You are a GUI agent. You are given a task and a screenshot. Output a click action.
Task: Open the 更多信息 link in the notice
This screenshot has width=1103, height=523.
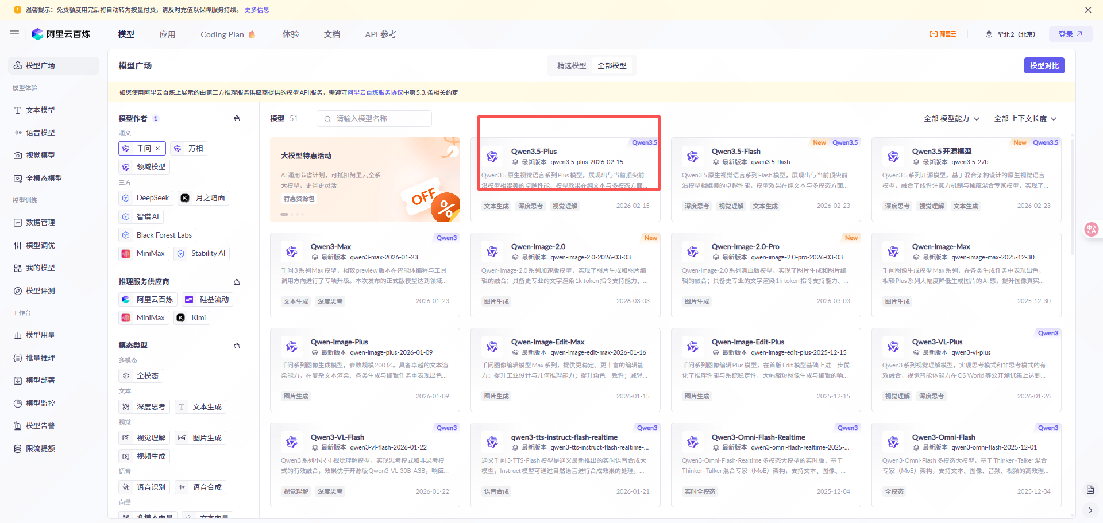coord(257,10)
